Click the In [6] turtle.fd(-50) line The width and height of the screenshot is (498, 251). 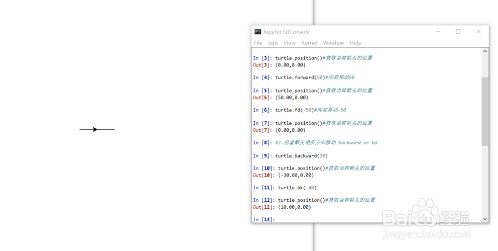(299, 110)
